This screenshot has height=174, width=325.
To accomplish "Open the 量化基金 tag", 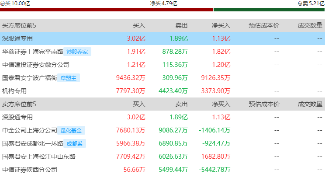I will point(71,130).
